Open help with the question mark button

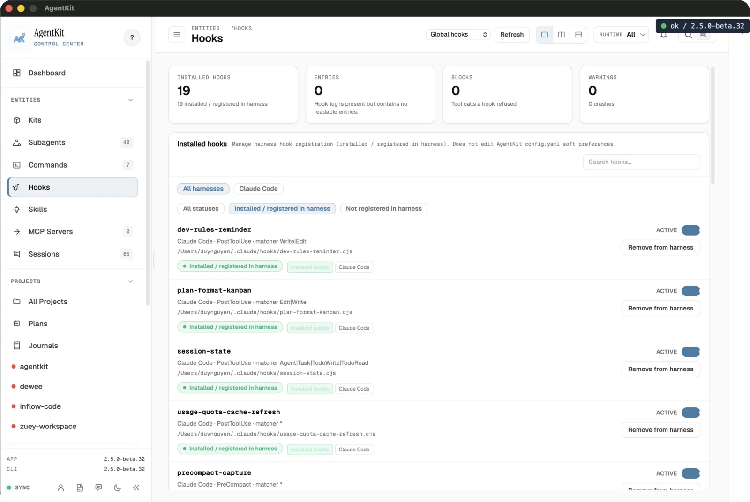132,37
